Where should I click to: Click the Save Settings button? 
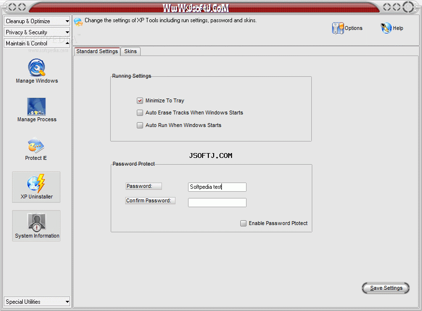point(386,288)
